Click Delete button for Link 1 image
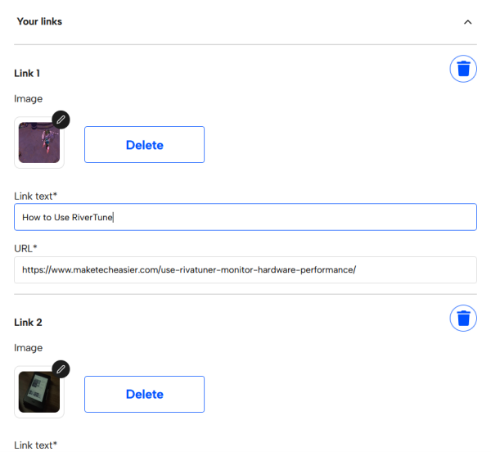Viewport: 491px width, 452px height. [x=144, y=145]
